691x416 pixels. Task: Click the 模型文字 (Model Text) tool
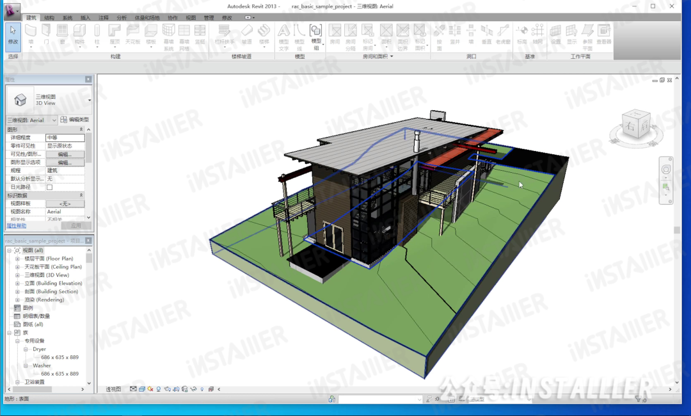(284, 37)
